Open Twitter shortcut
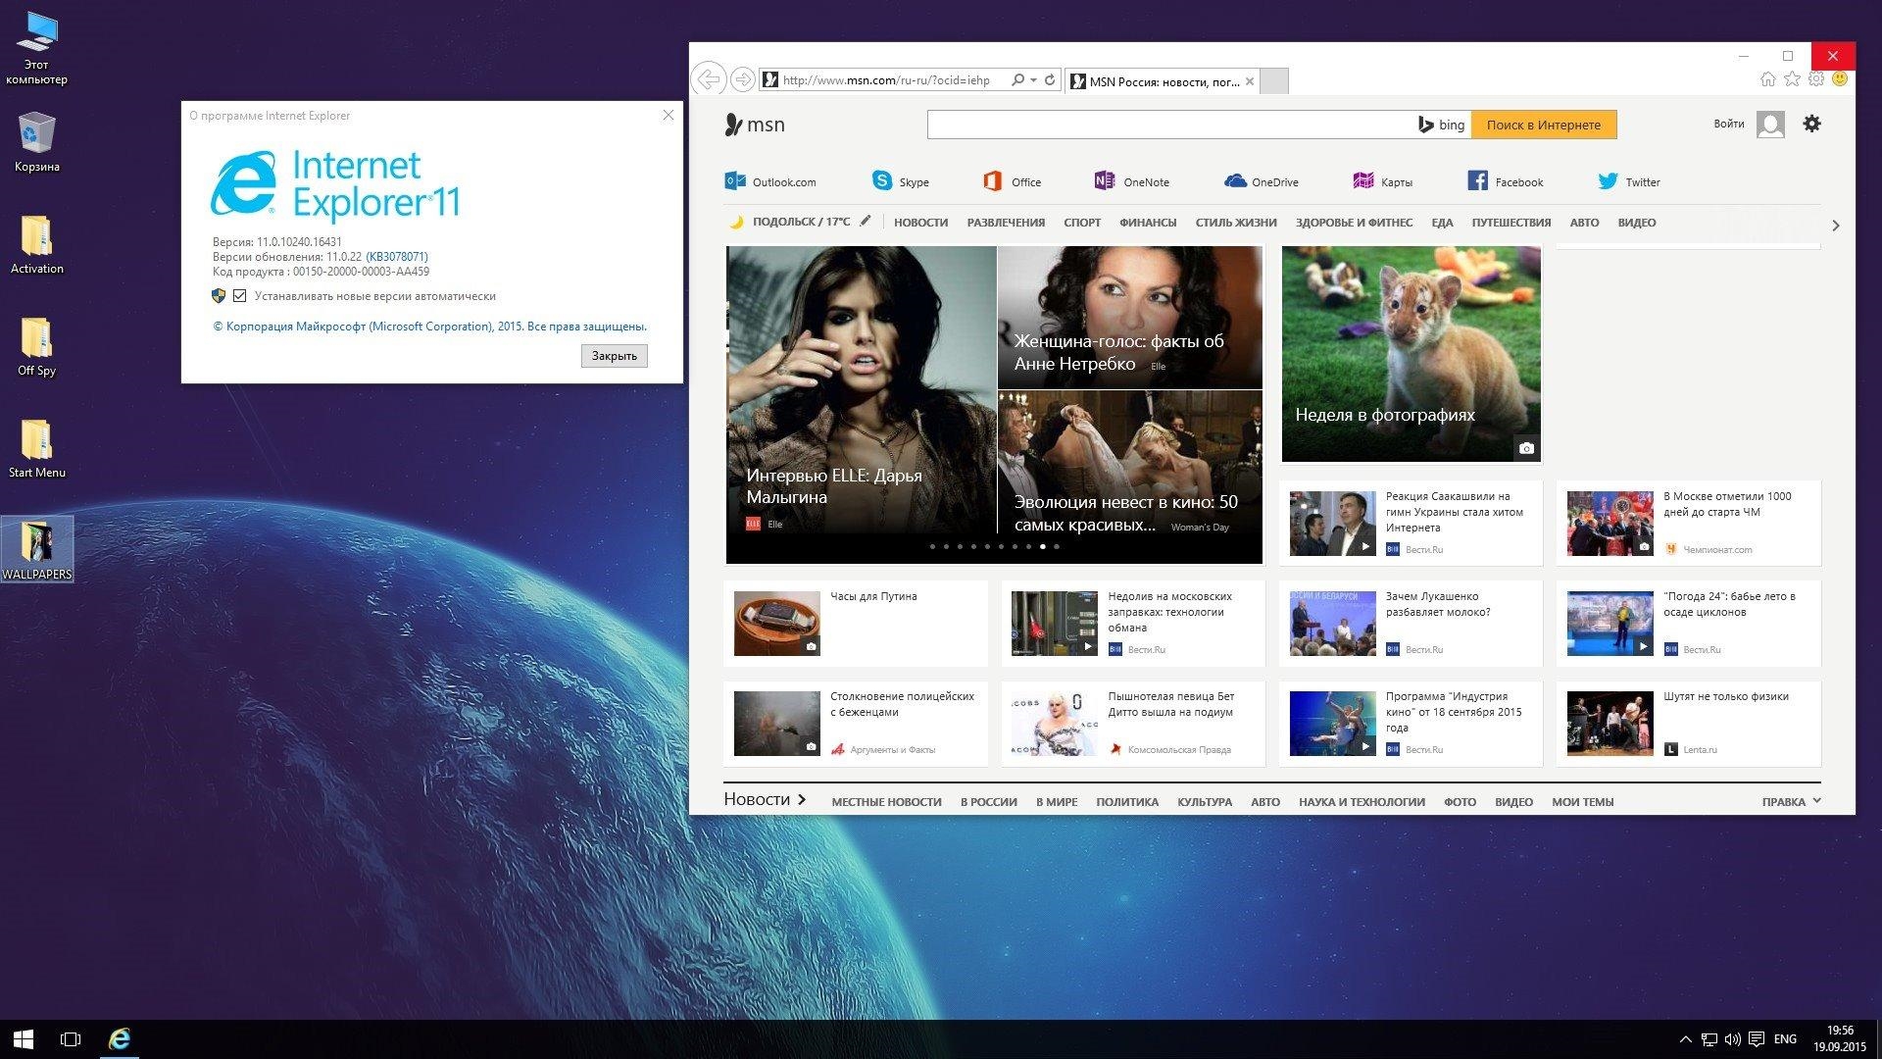1882x1059 pixels. point(1629,181)
